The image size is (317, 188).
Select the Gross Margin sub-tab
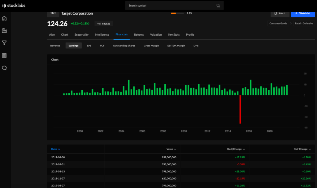click(151, 46)
